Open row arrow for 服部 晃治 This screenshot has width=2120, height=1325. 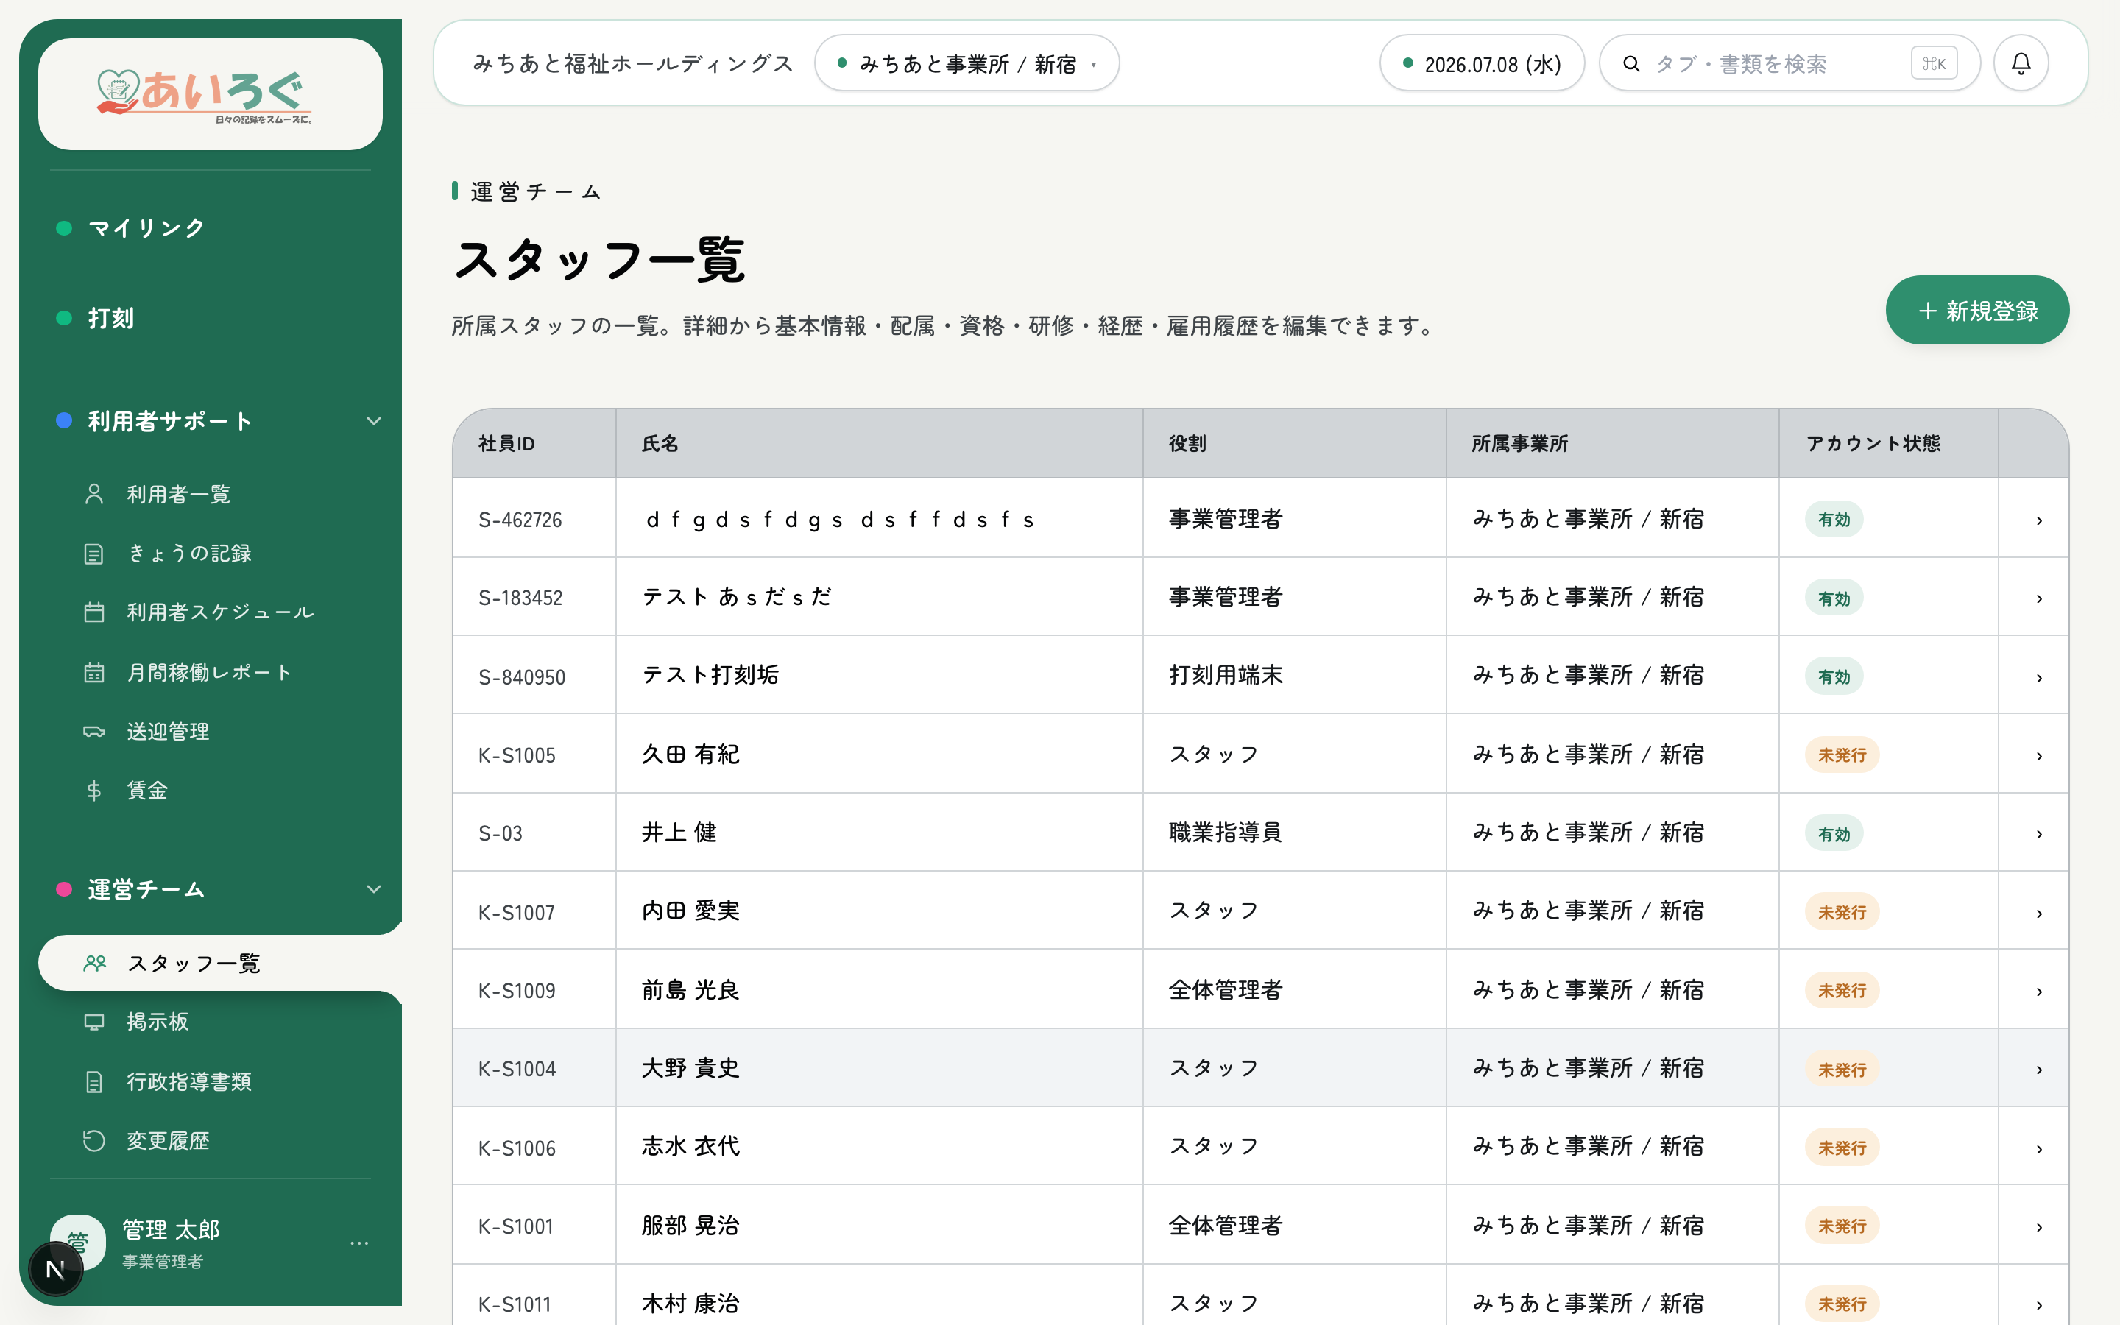coord(2040,1227)
